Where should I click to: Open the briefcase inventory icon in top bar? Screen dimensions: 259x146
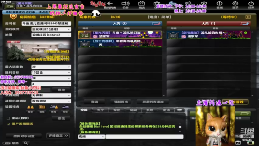pyautogui.click(x=157, y=4)
